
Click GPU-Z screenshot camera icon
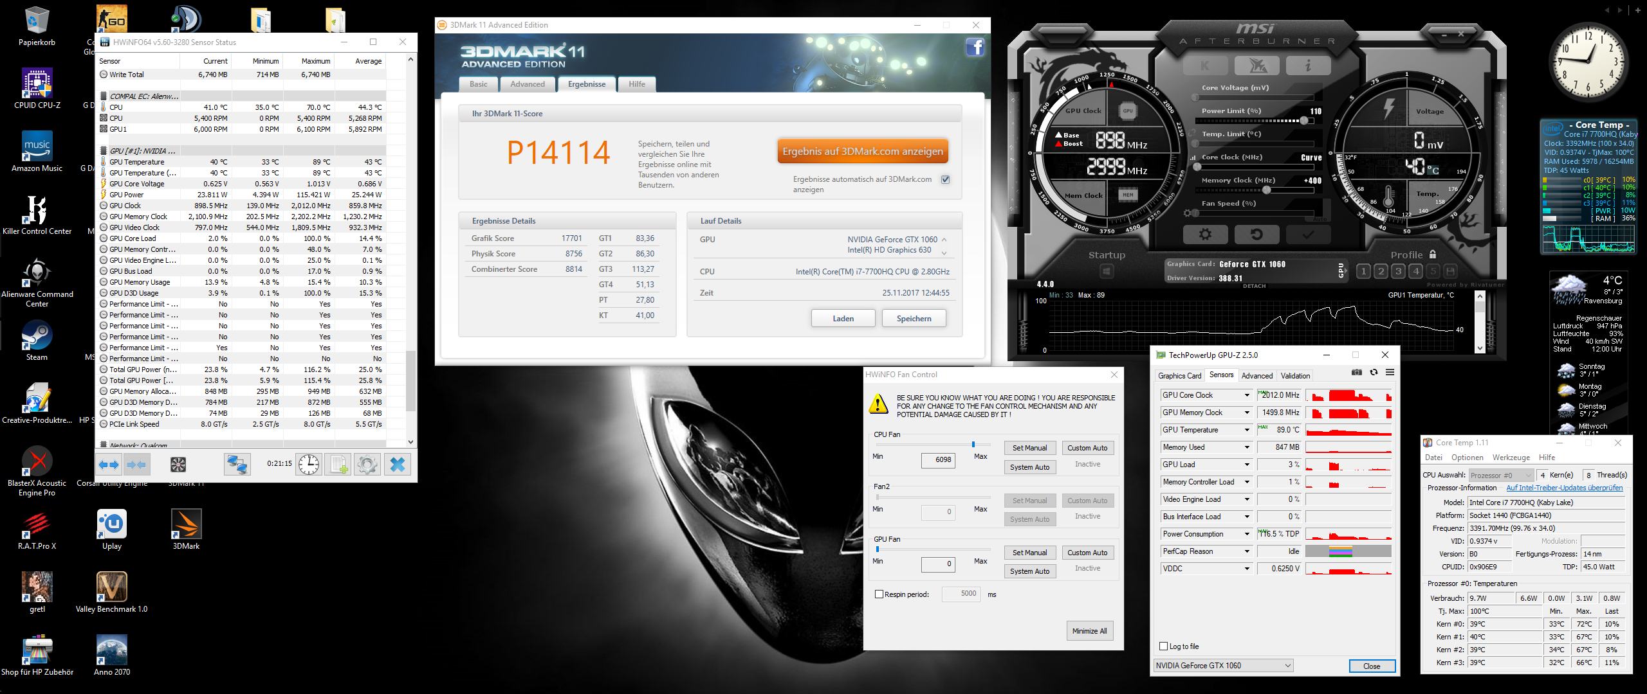tap(1357, 373)
